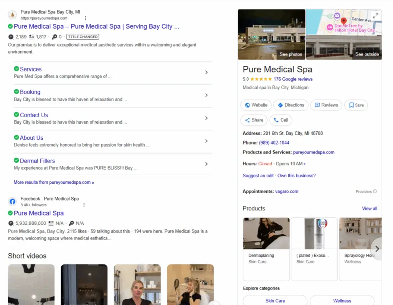Click the Skin Care category chip
393x305 pixels.
coord(275,300)
